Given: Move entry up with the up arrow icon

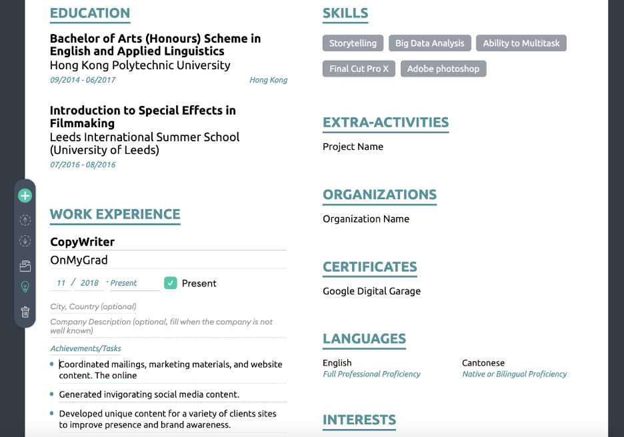Looking at the screenshot, I should pyautogui.click(x=25, y=220).
